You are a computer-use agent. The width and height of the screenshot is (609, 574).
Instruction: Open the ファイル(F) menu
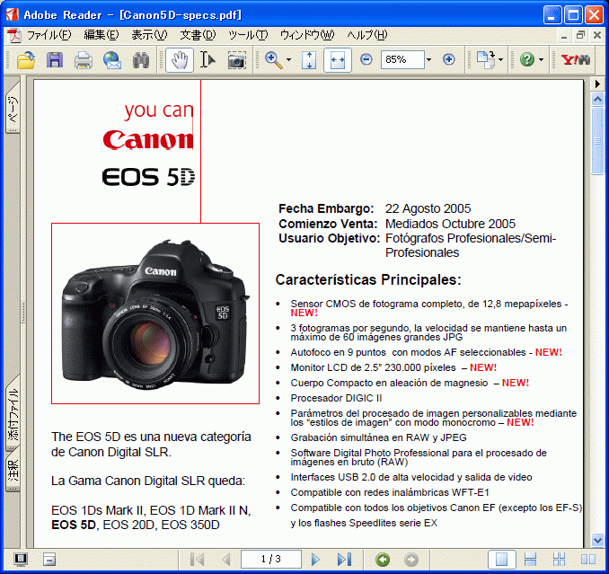coord(49,35)
